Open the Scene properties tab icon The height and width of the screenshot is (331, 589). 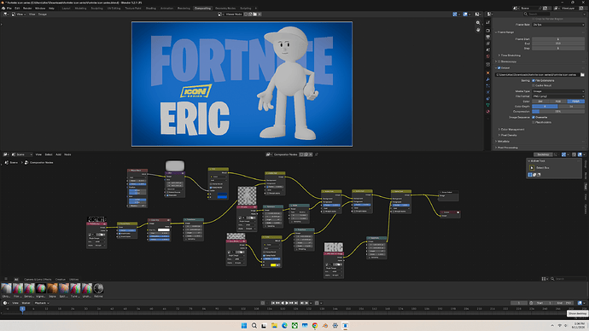click(x=488, y=49)
